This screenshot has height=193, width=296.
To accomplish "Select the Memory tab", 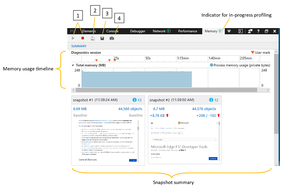I will tap(211, 31).
